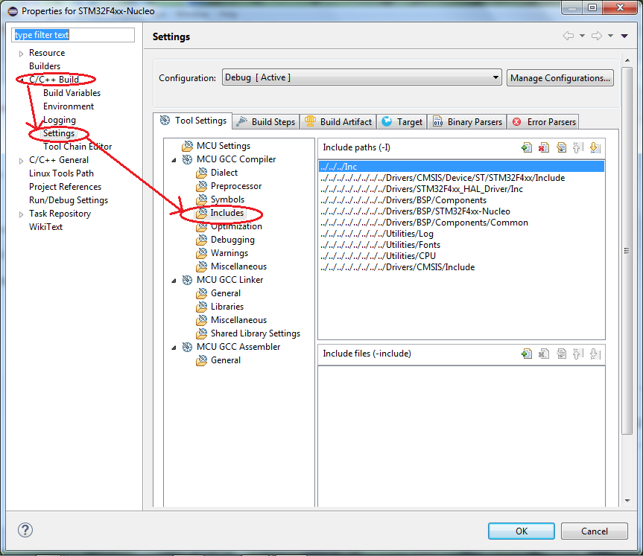Select WikiText in the left tree
The height and width of the screenshot is (556, 643).
[x=45, y=227]
